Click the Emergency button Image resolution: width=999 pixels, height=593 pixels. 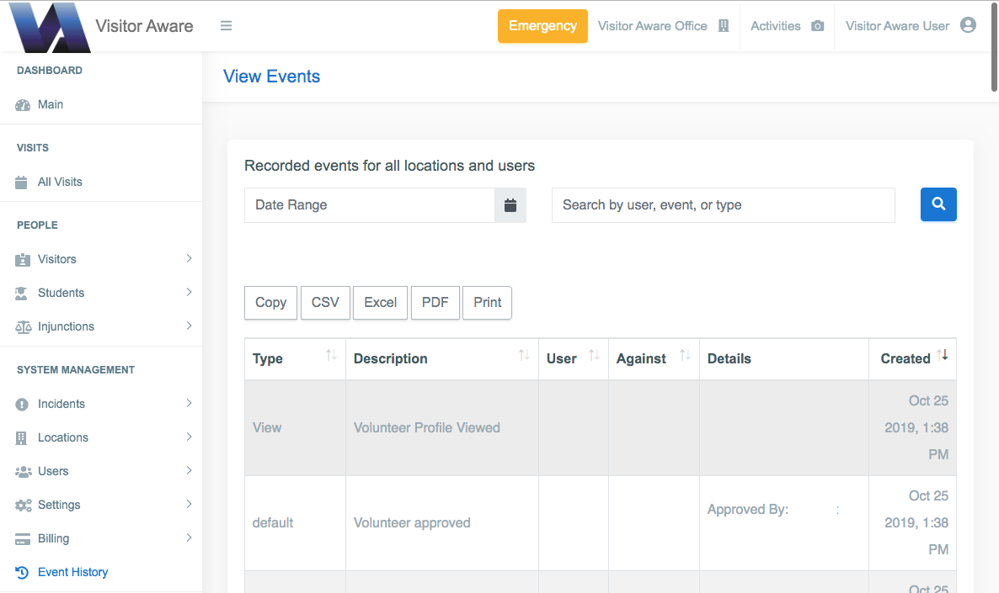[542, 26]
